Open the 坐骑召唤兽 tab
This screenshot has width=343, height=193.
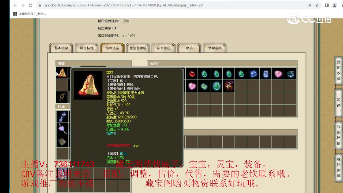[x=138, y=48]
